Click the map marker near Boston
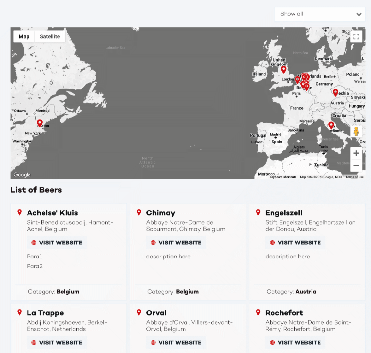The image size is (371, 353). click(40, 123)
